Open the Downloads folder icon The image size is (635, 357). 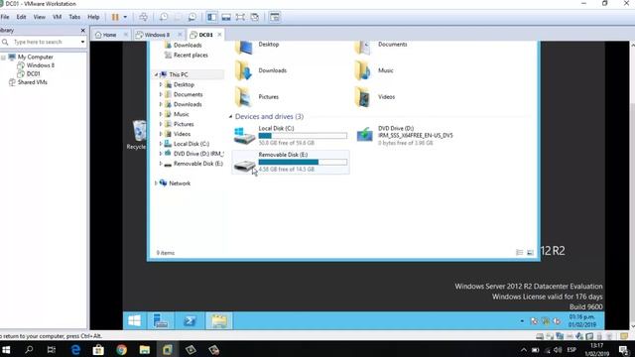click(243, 71)
